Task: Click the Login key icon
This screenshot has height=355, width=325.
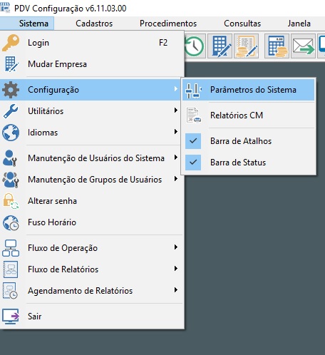Action: tap(11, 43)
